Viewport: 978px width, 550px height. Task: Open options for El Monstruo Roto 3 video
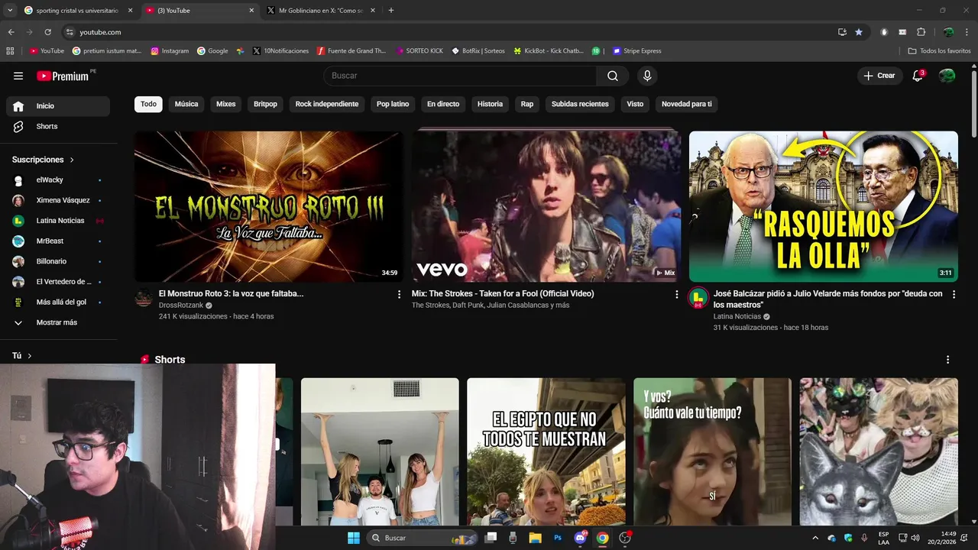tap(399, 294)
